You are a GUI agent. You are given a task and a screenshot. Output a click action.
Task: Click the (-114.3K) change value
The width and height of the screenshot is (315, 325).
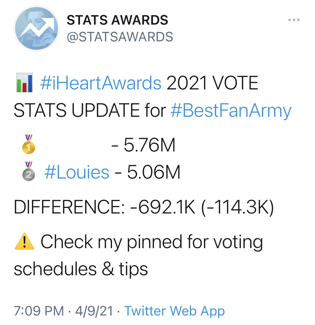click(x=237, y=207)
